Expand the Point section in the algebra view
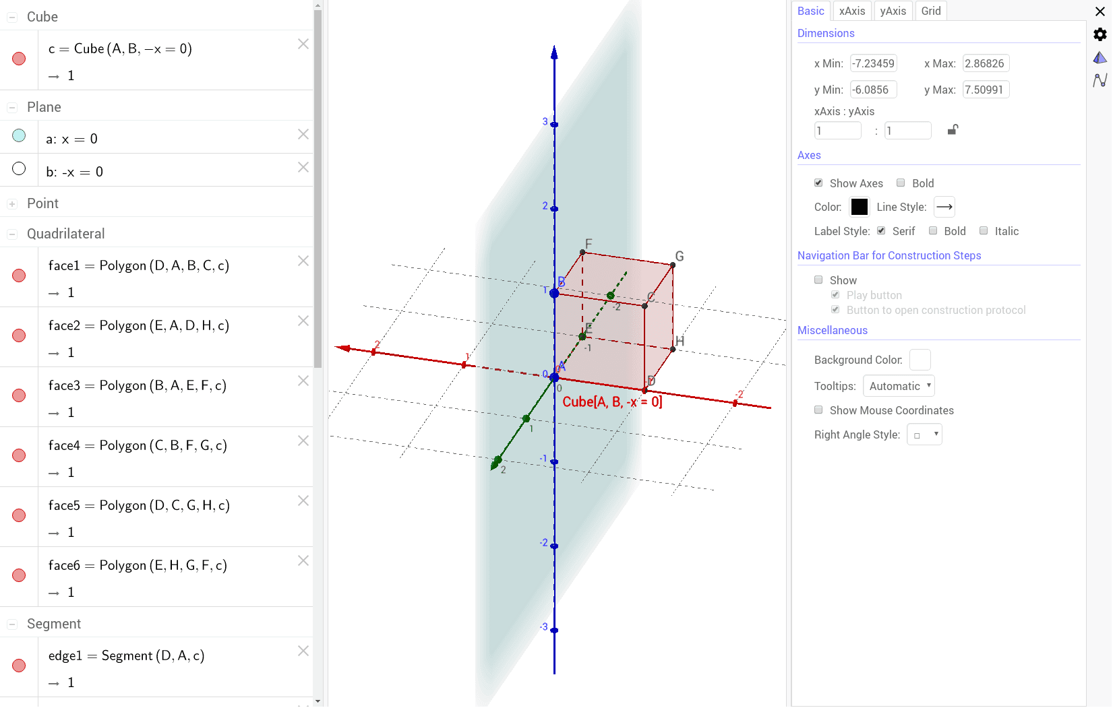Viewport: 1113px width, 708px height. pyautogui.click(x=11, y=203)
